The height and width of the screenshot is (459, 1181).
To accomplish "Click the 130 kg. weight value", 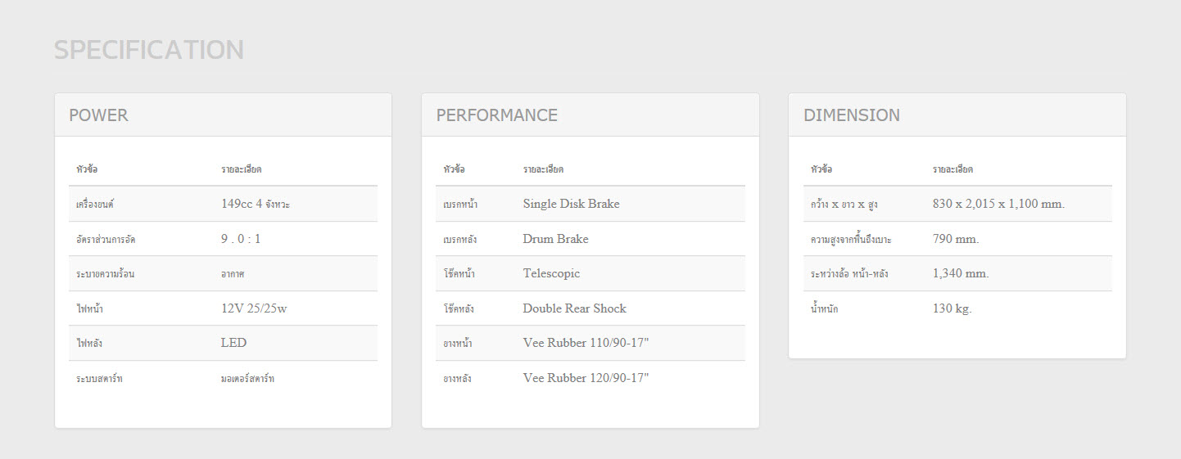I will [x=952, y=308].
